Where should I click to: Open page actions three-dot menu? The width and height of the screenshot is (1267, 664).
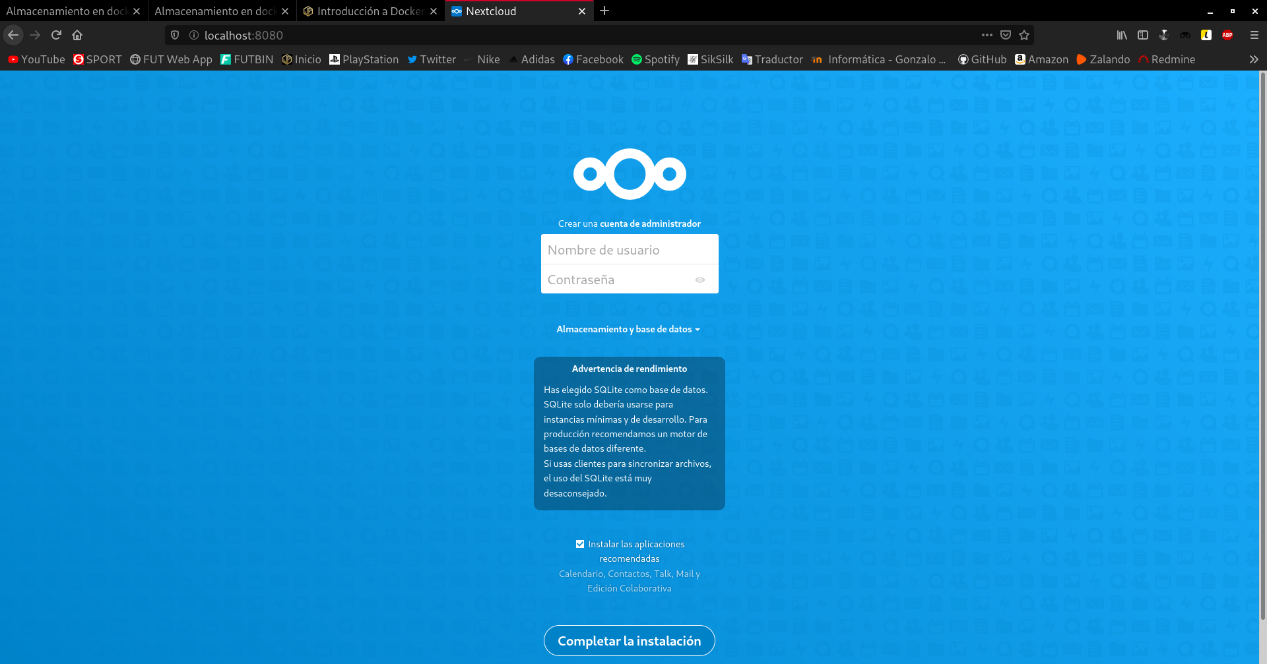(987, 35)
